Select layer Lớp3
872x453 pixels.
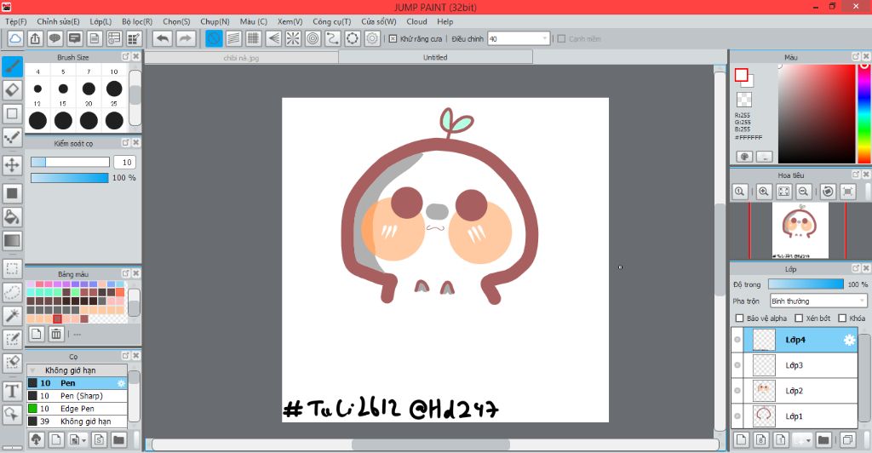point(795,365)
